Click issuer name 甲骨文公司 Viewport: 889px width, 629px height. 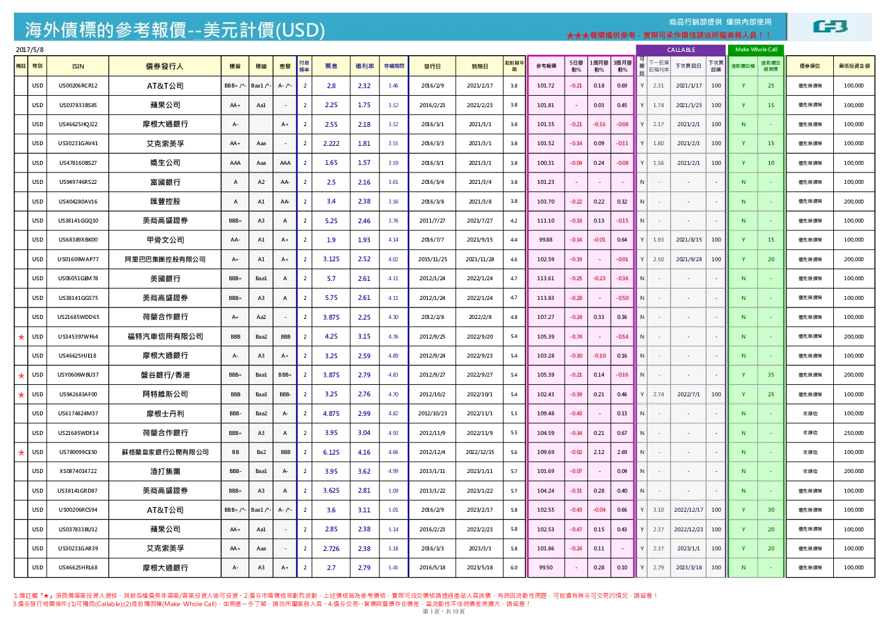coord(165,240)
